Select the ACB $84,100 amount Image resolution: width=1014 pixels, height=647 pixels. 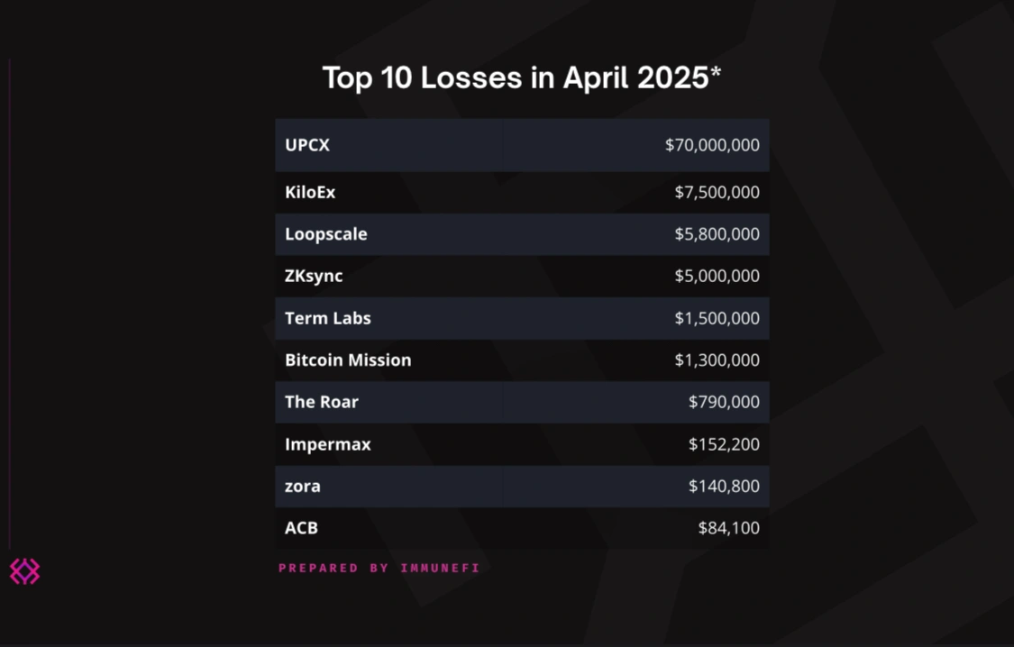click(x=729, y=528)
